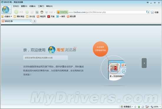Open the 收藏夹 favorites dropdown

(x=6, y=16)
